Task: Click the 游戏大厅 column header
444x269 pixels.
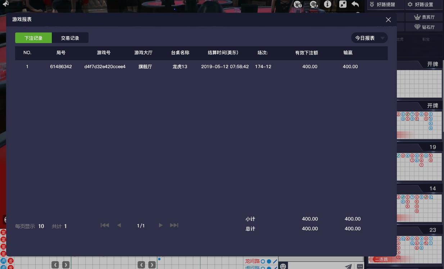Action: (x=143, y=52)
